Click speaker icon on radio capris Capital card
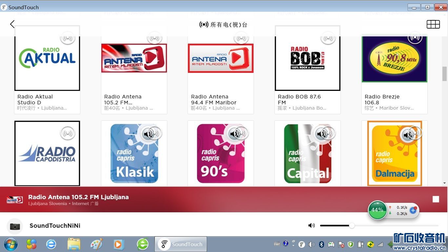Image resolution: width=448 pixels, height=252 pixels. click(321, 134)
